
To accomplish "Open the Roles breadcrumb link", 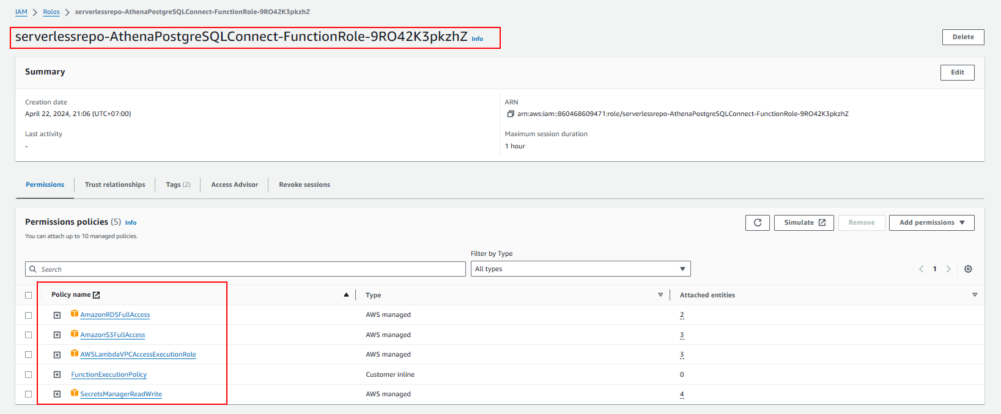I will point(51,12).
